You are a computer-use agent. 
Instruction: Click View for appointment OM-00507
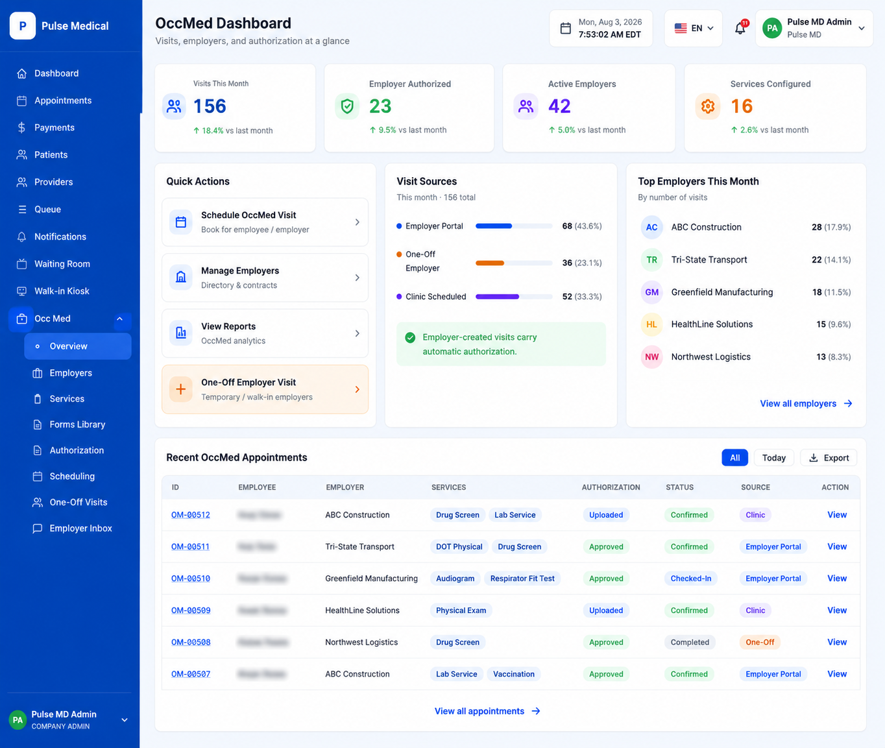click(837, 674)
